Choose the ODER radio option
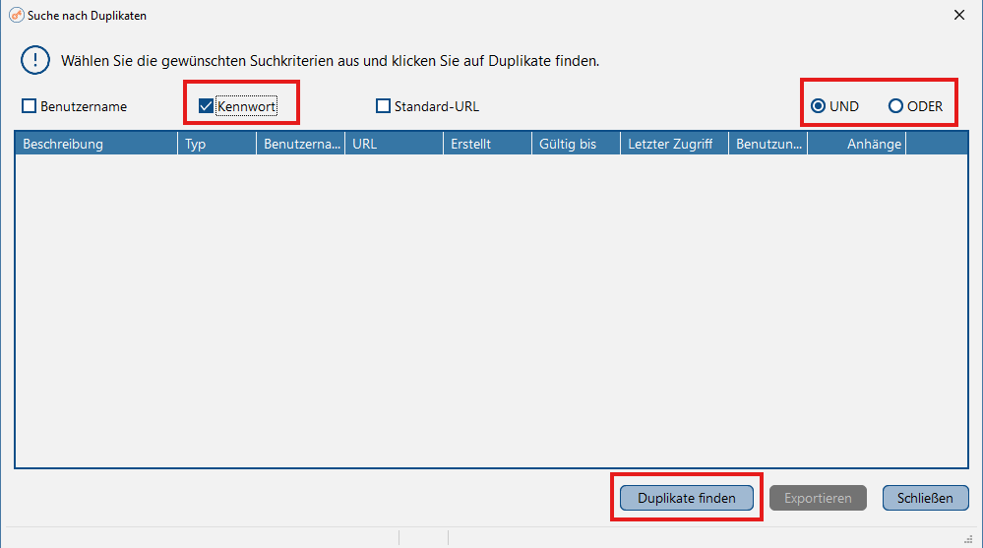 click(895, 106)
